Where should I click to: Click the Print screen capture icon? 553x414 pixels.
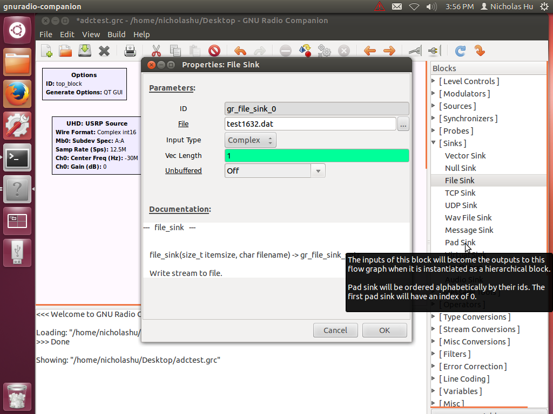tap(130, 51)
